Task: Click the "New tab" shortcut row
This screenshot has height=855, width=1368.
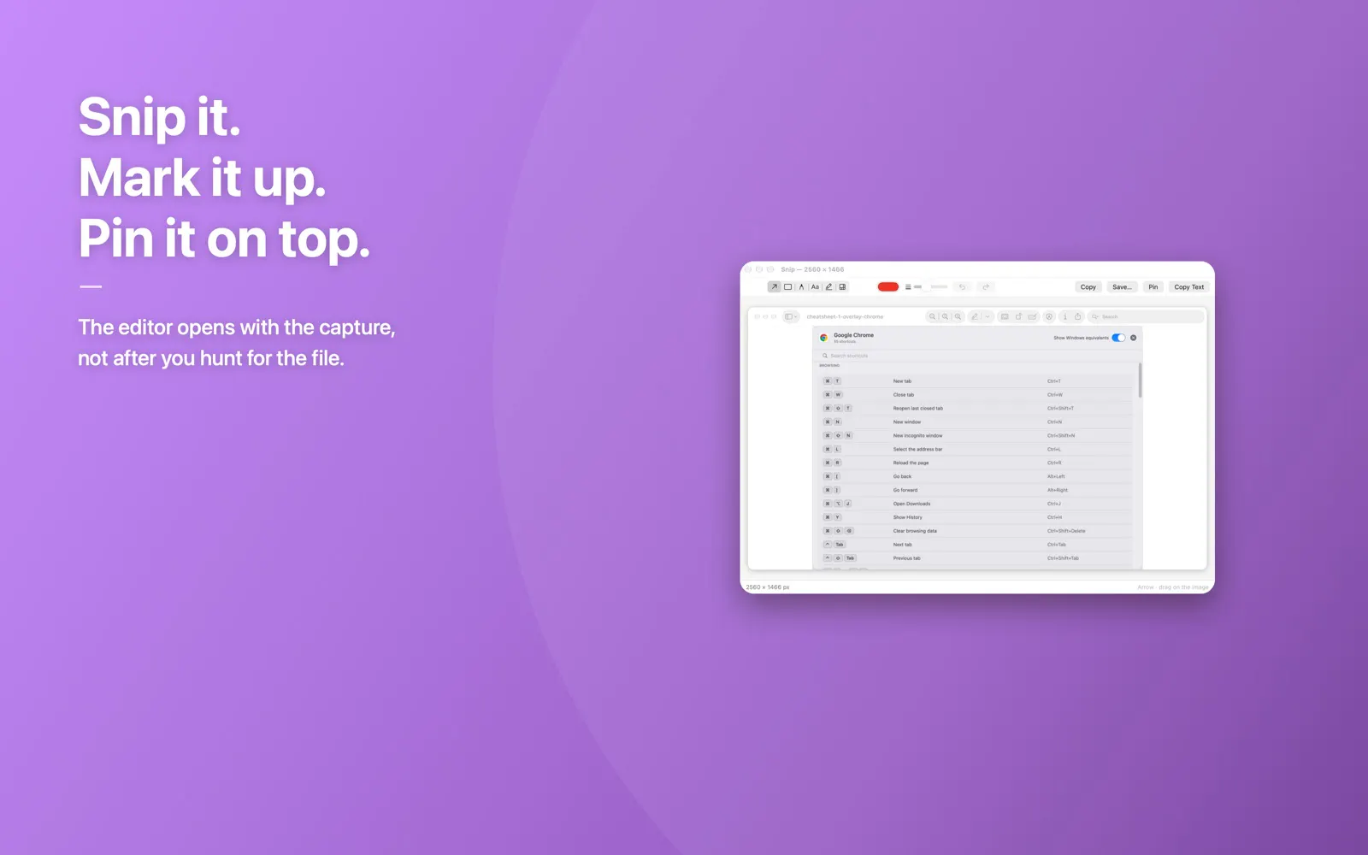Action: point(976,381)
